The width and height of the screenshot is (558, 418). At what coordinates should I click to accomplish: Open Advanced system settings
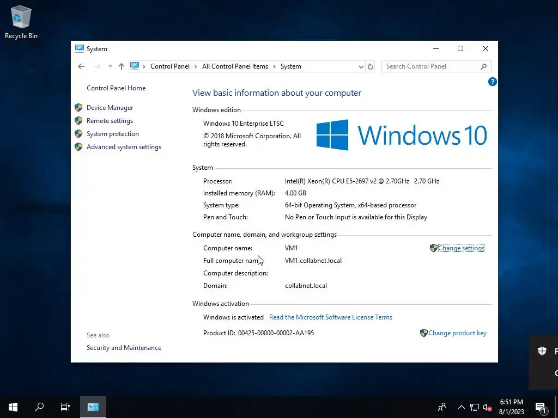pyautogui.click(x=124, y=147)
